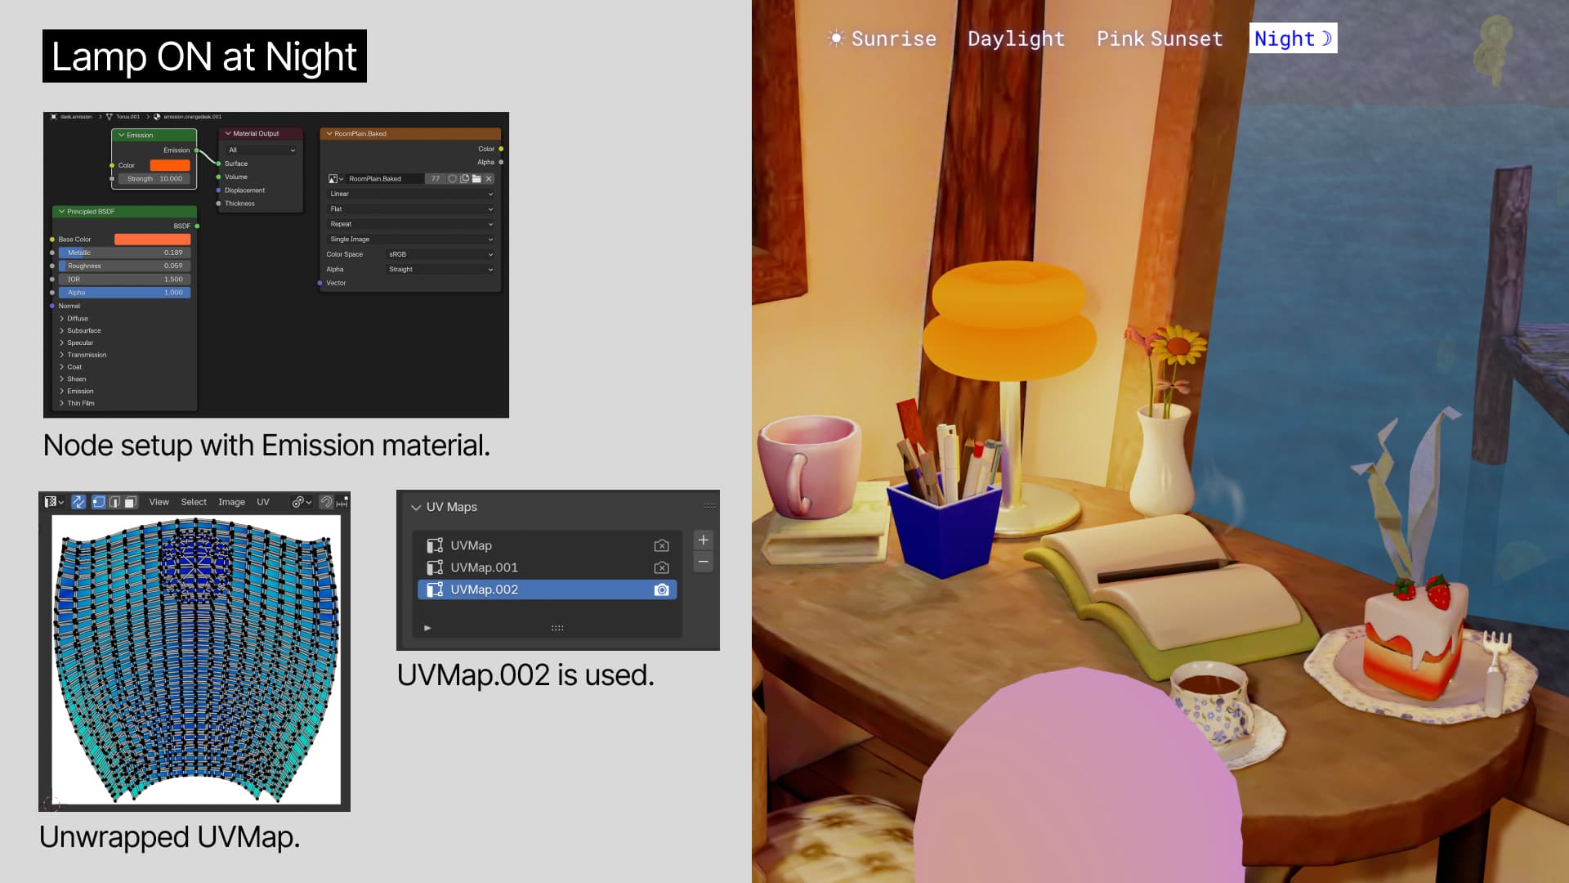Expand the Coat section
1569x883 pixels.
pos(70,367)
